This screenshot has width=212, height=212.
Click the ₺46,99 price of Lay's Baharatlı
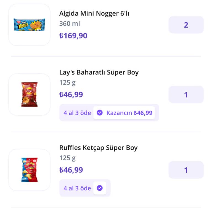click(71, 95)
